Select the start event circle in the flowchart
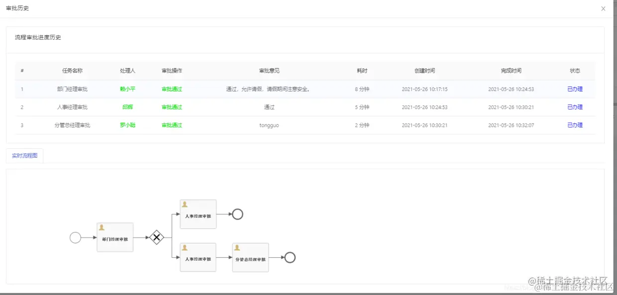The width and height of the screenshot is (617, 295). [x=75, y=238]
